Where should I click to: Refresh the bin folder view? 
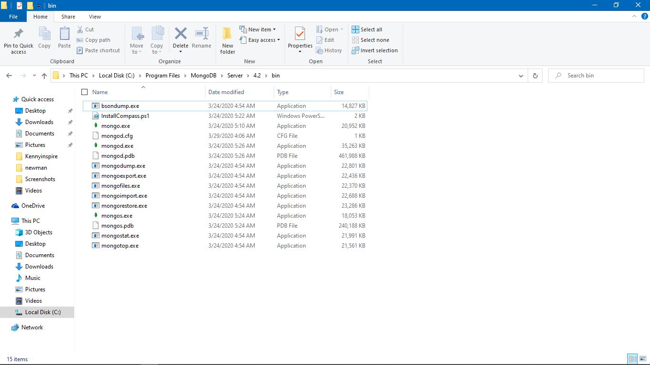click(535, 76)
